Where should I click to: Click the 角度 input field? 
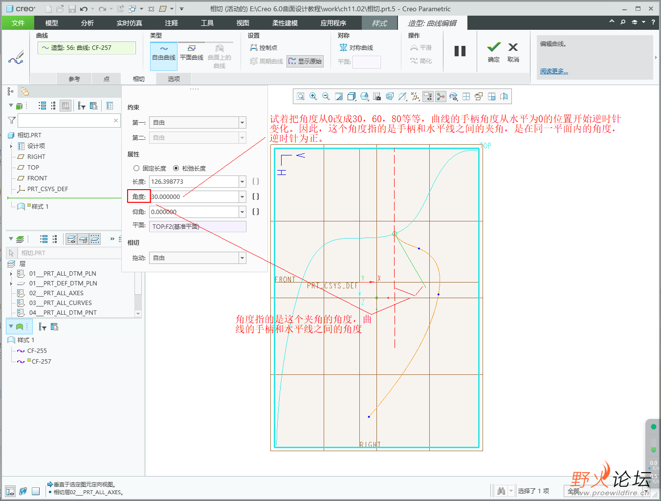click(x=194, y=197)
